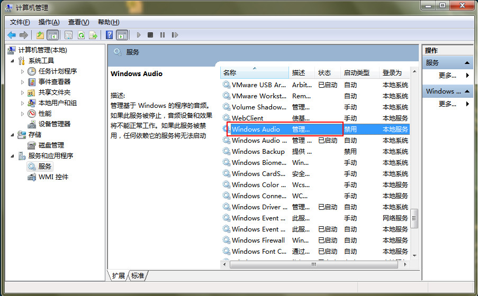Click the Forward arrow toolbar icon
The image size is (478, 296).
24,35
